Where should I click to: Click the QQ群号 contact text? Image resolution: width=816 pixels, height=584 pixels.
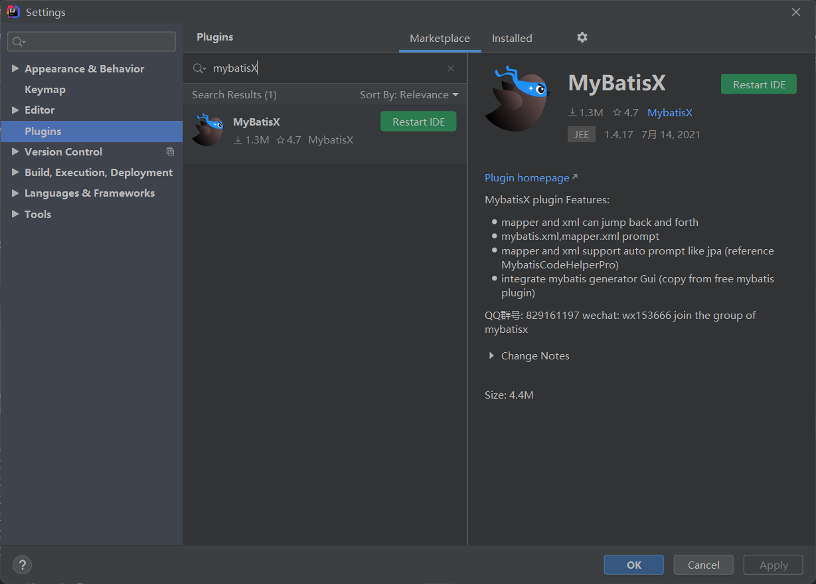(x=620, y=322)
